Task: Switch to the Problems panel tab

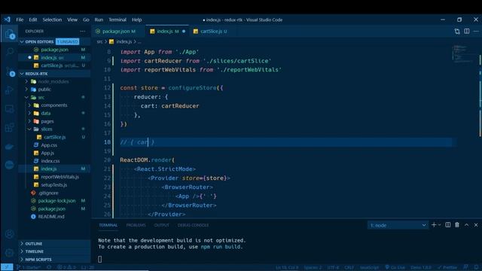Action: [136, 225]
